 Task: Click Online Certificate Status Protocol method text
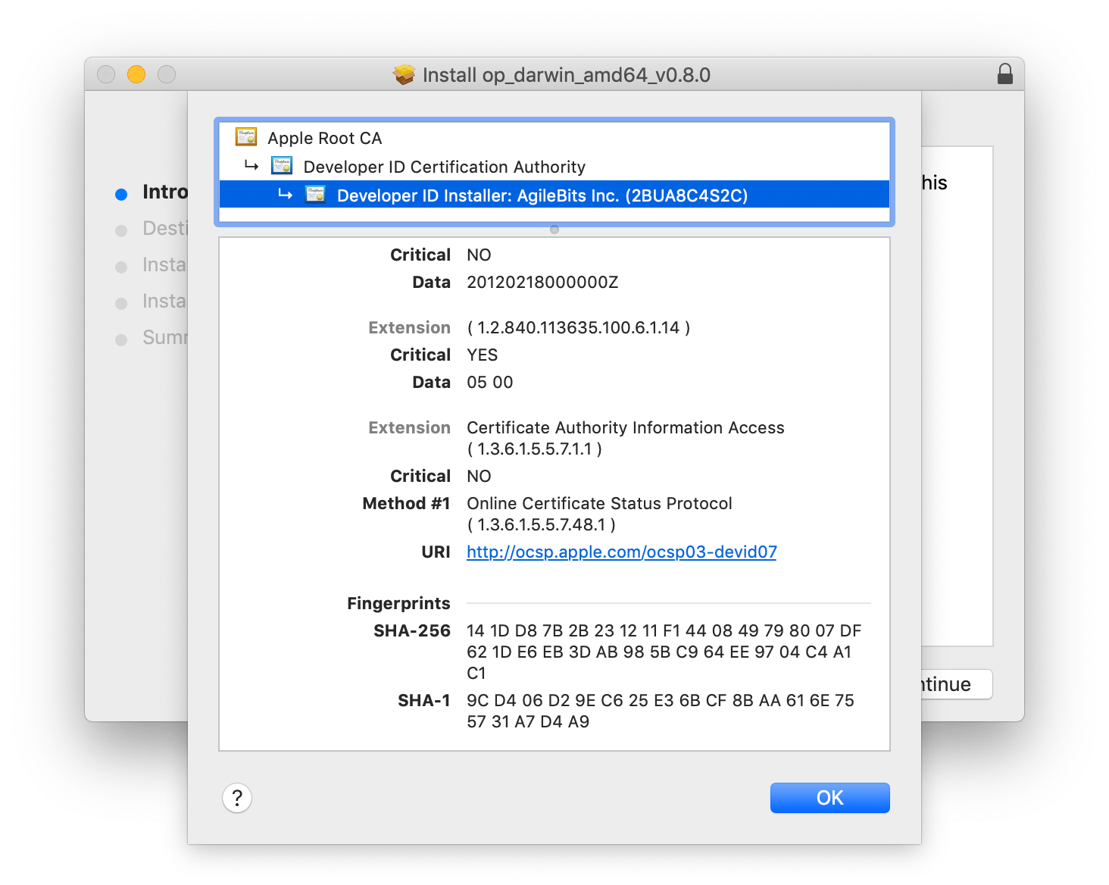tap(599, 504)
